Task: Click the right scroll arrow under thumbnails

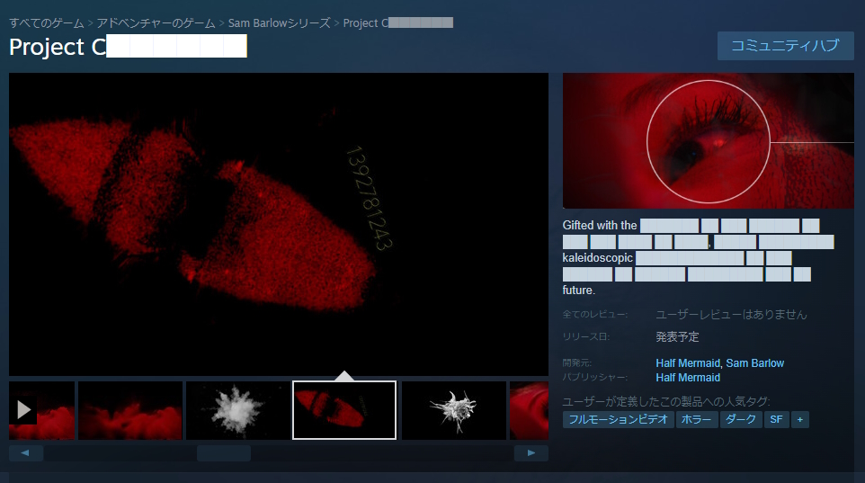Action: pos(531,453)
